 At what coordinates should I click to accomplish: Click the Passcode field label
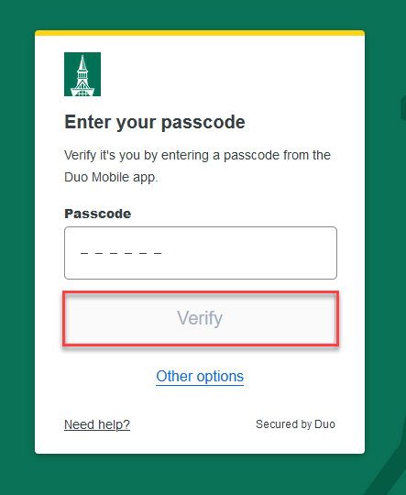pyautogui.click(x=97, y=214)
